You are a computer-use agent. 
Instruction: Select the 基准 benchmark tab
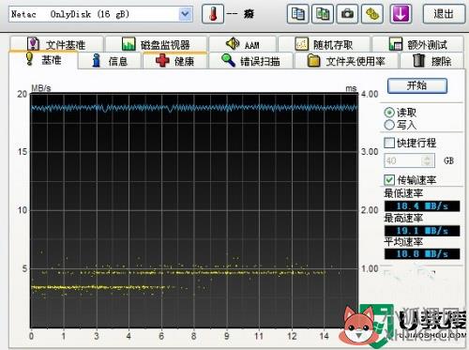43,60
